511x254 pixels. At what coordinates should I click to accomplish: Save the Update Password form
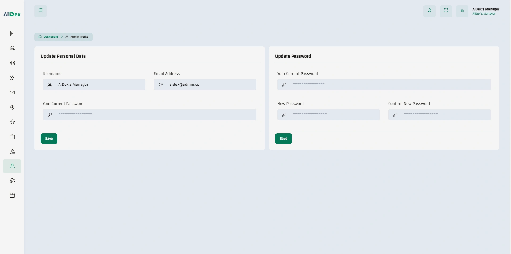click(283, 139)
